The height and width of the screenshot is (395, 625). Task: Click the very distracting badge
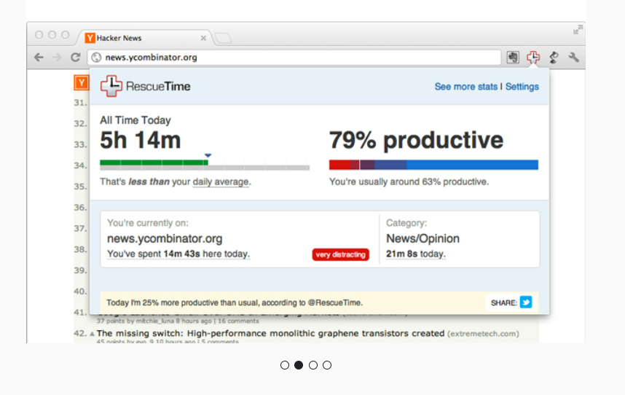click(340, 254)
